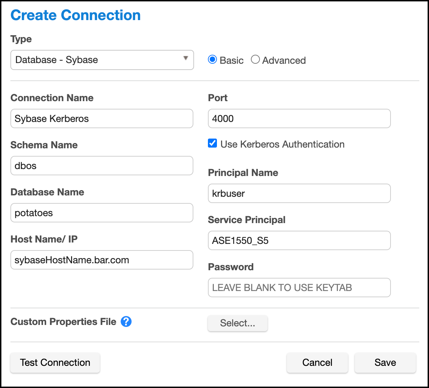Click the Custom Properties File help icon
This screenshot has width=429, height=388.
(x=126, y=321)
